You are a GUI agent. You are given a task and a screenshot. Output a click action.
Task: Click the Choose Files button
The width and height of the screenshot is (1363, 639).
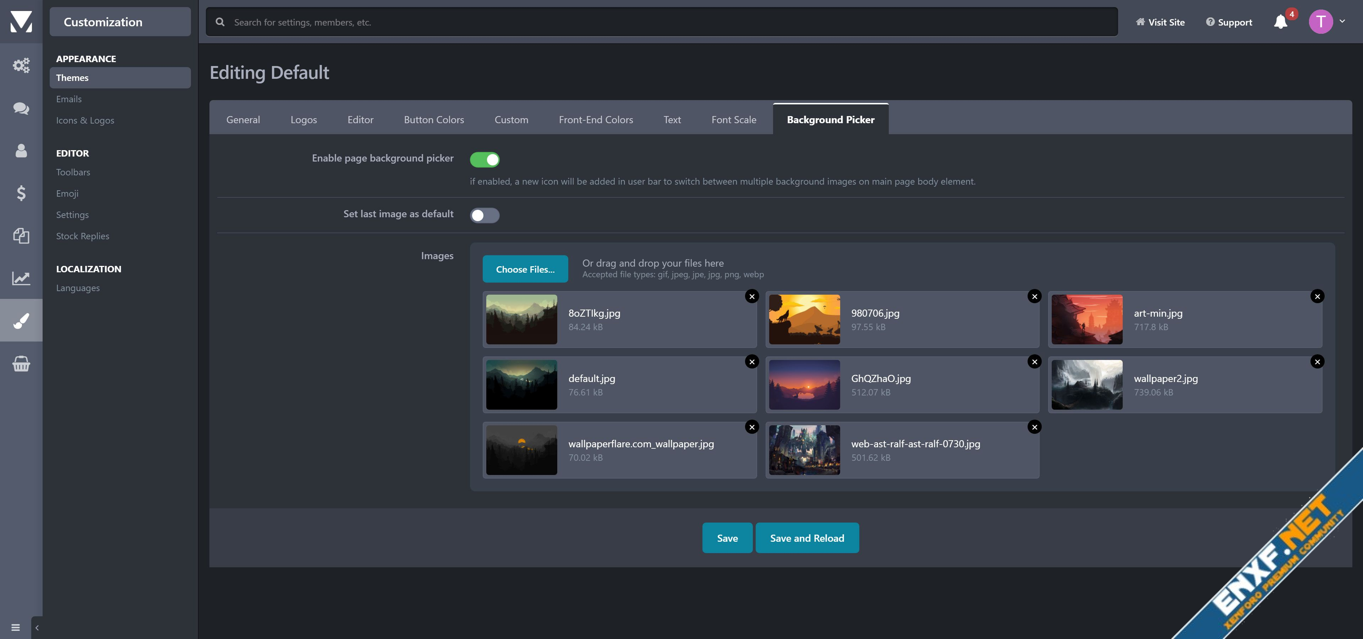click(x=525, y=269)
